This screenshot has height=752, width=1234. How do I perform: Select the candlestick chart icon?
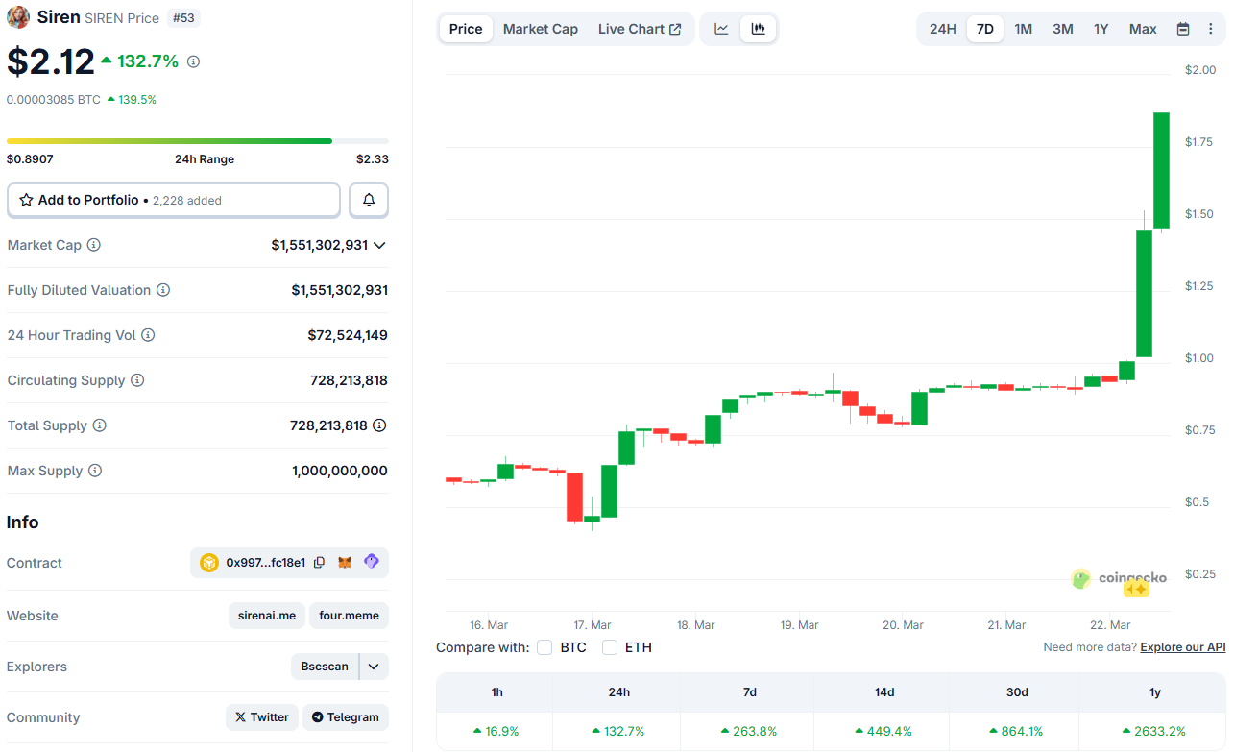[x=758, y=29]
